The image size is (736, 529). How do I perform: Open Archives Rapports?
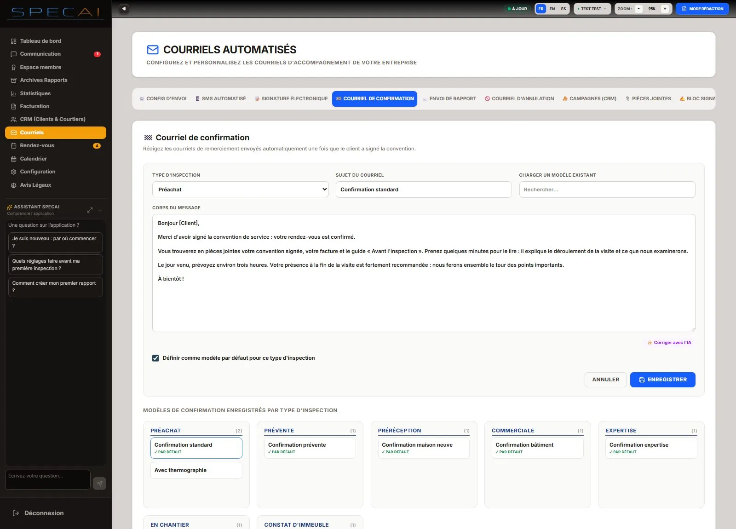[x=55, y=80]
